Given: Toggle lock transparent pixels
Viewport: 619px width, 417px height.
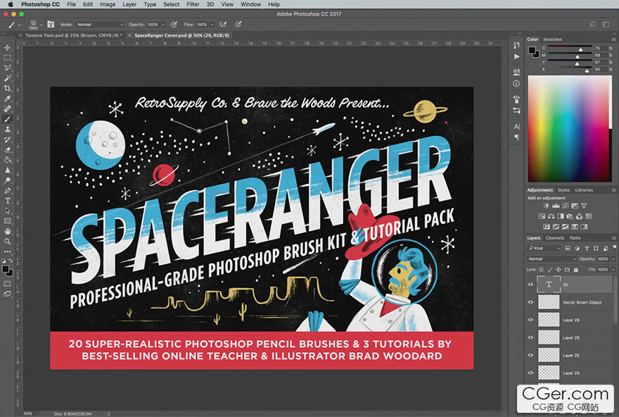Looking at the screenshot, I should 541,270.
